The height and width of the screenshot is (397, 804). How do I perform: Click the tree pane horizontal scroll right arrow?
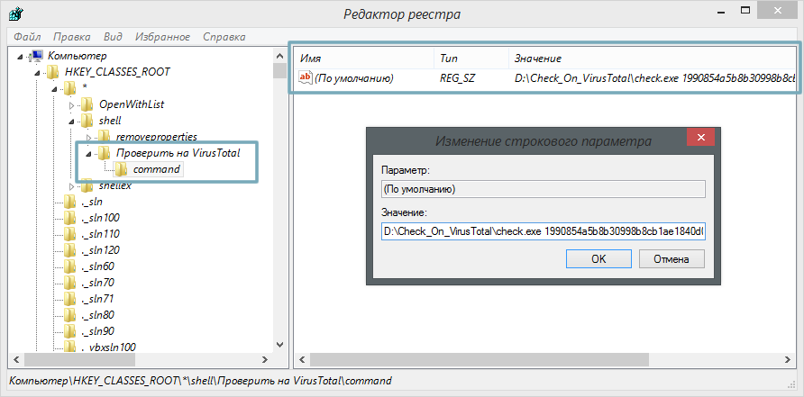(265, 360)
